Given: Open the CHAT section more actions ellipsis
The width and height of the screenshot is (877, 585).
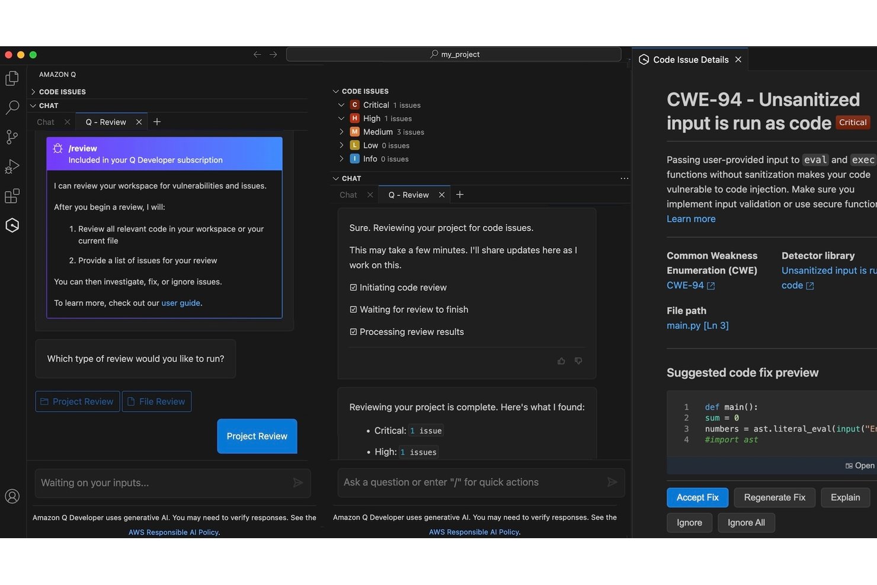Looking at the screenshot, I should (x=624, y=178).
